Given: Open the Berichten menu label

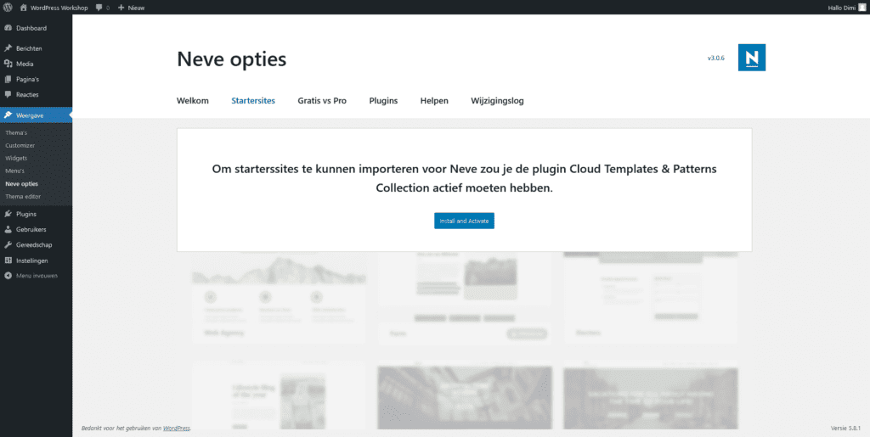Looking at the screenshot, I should (x=30, y=48).
